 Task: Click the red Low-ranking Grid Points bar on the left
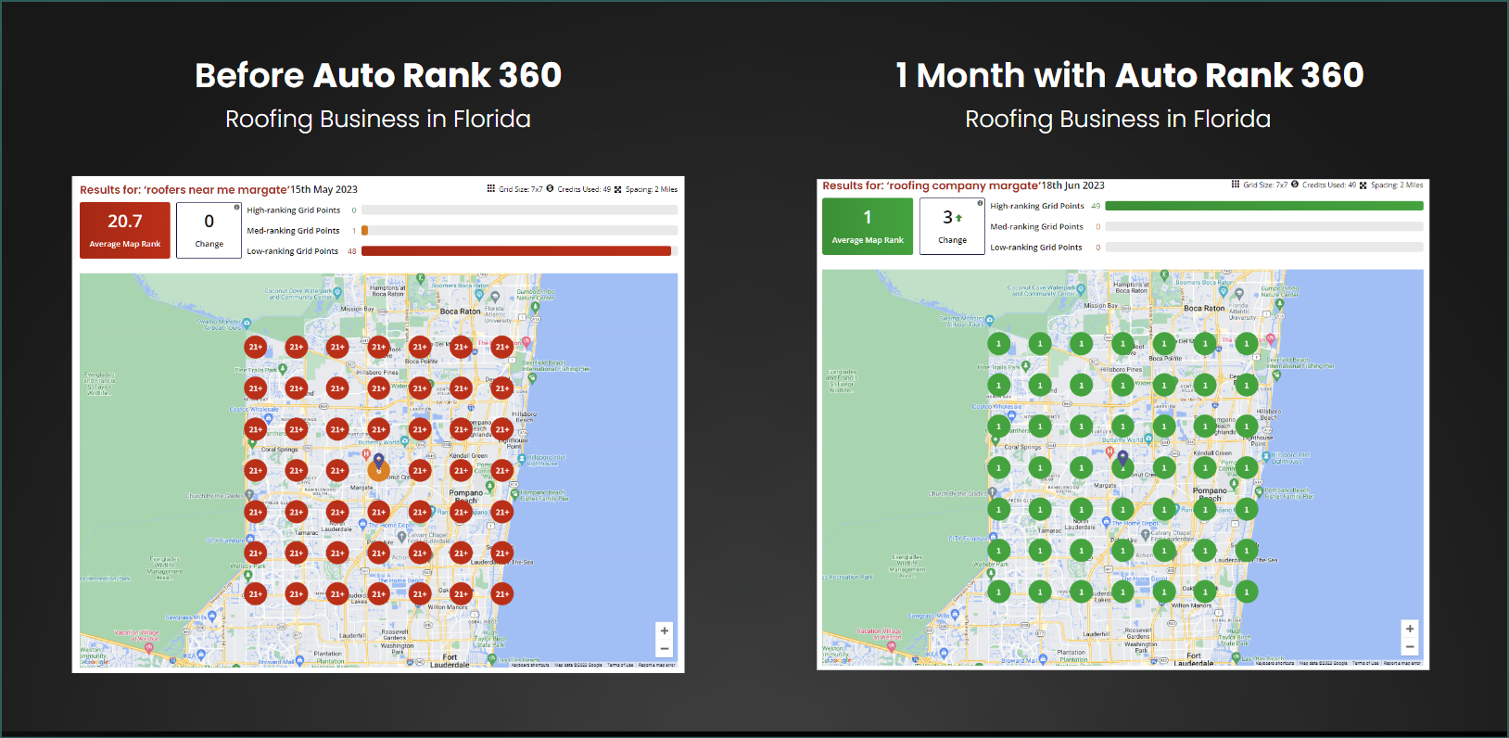[x=516, y=251]
